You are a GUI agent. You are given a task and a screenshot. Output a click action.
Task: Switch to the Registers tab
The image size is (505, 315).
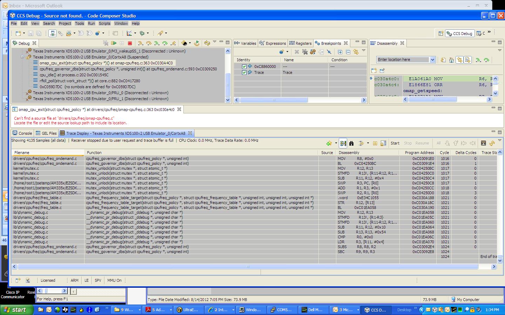(300, 43)
